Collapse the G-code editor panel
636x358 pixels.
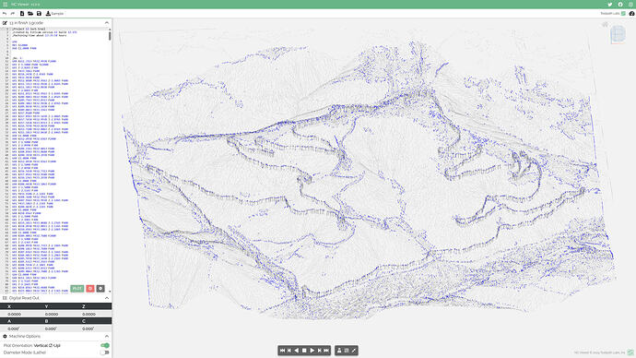[x=107, y=23]
